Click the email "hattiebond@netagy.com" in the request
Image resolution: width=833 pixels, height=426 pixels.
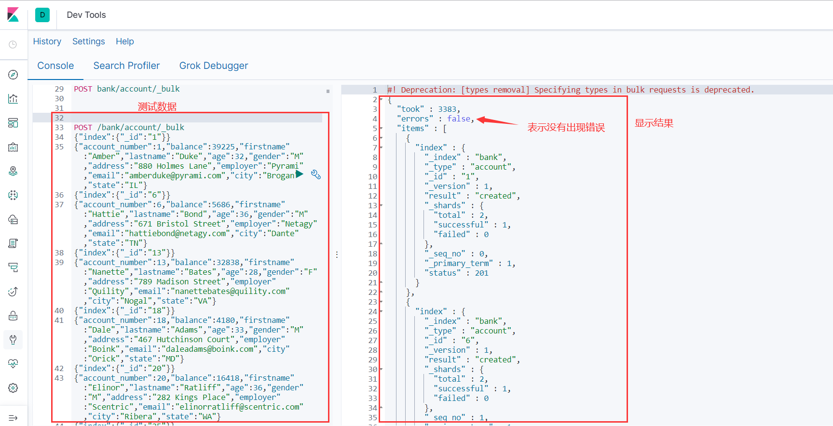(177, 233)
